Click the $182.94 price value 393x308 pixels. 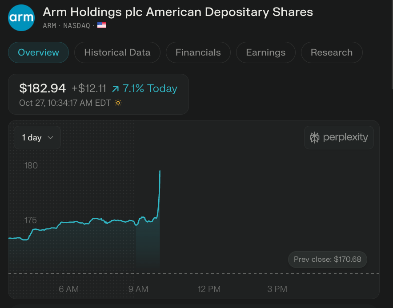pyautogui.click(x=43, y=88)
